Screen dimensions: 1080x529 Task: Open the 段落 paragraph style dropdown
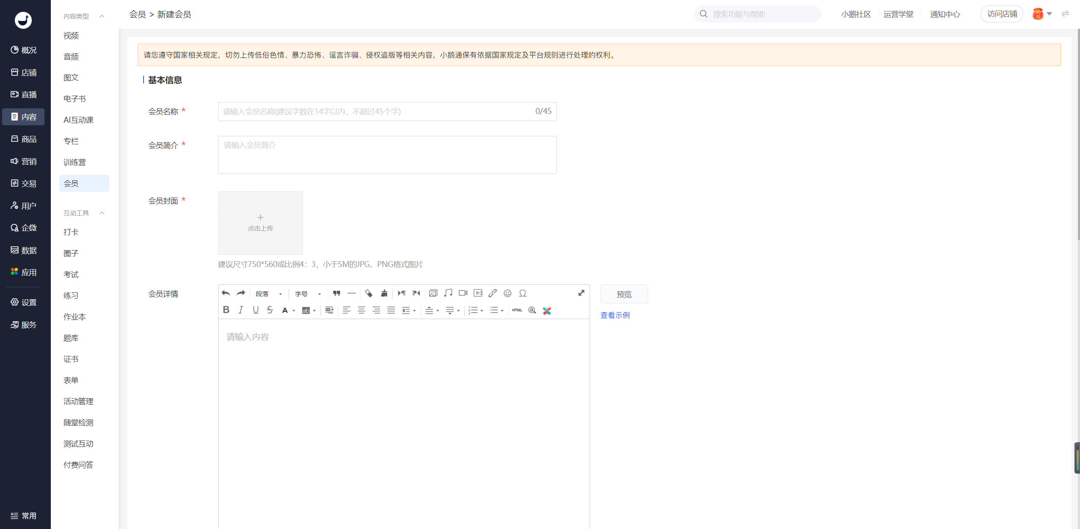269,294
